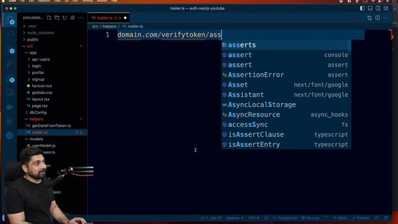Toggle bottom panel layout icon
The image size is (398, 224).
371,8
